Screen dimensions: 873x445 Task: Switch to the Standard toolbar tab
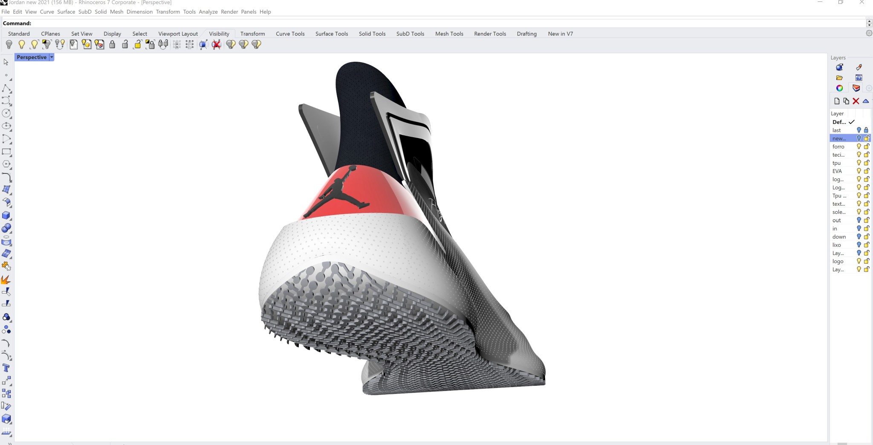click(x=19, y=34)
